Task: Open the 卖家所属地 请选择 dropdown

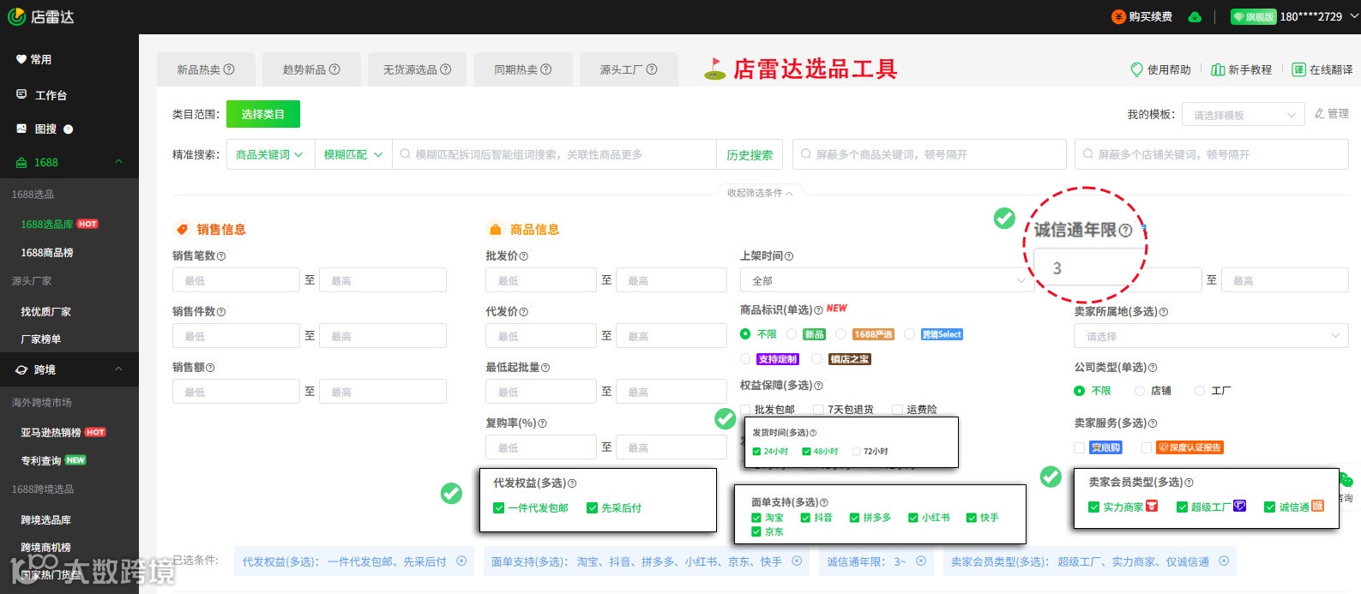Action: click(1211, 336)
